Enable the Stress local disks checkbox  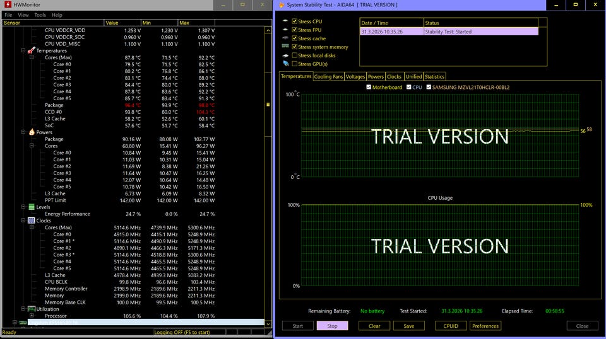tap(294, 55)
